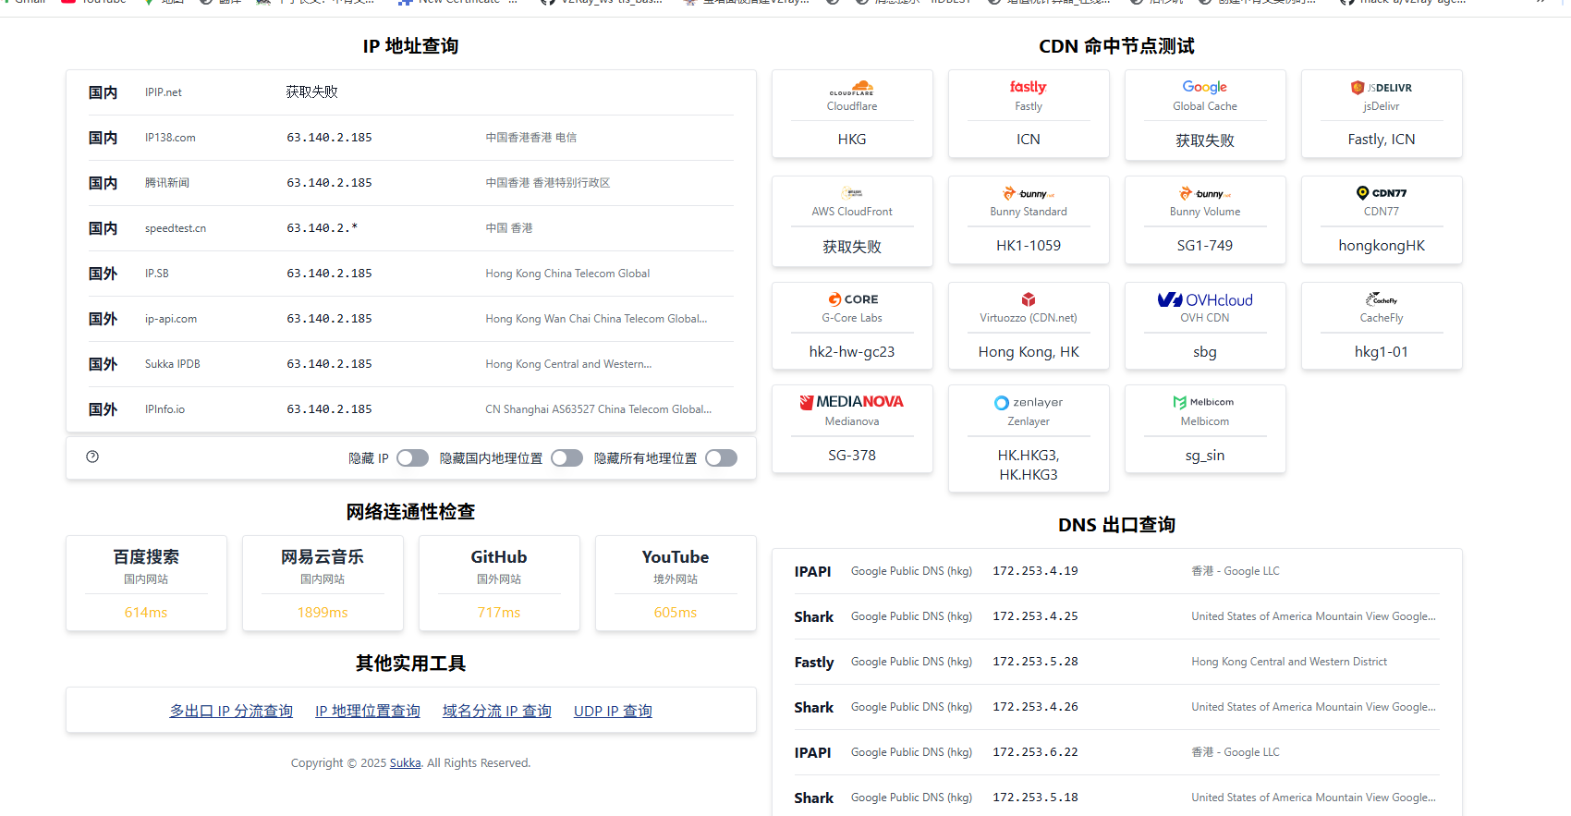Click the 网易云音乐 connectivity card
The height and width of the screenshot is (816, 1571).
tap(323, 583)
